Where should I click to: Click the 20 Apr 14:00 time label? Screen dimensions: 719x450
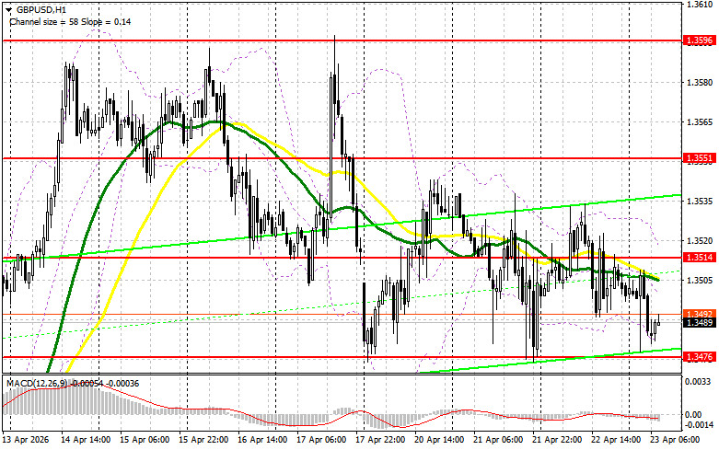click(x=439, y=440)
